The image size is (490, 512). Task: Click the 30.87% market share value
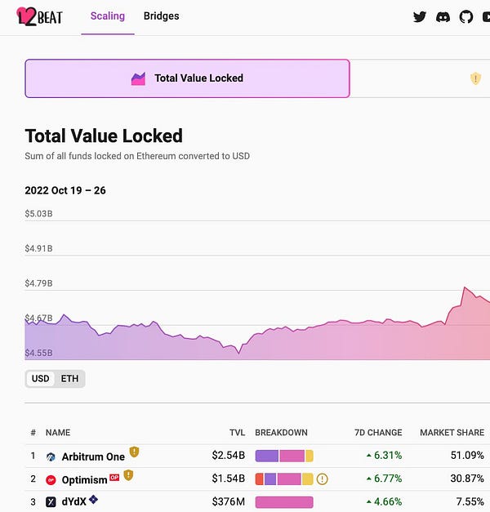click(467, 479)
